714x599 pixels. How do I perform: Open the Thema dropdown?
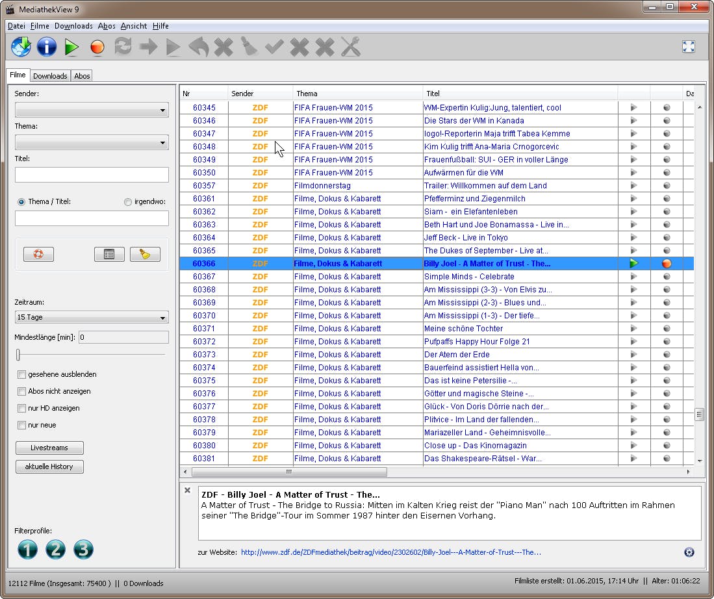pyautogui.click(x=92, y=142)
